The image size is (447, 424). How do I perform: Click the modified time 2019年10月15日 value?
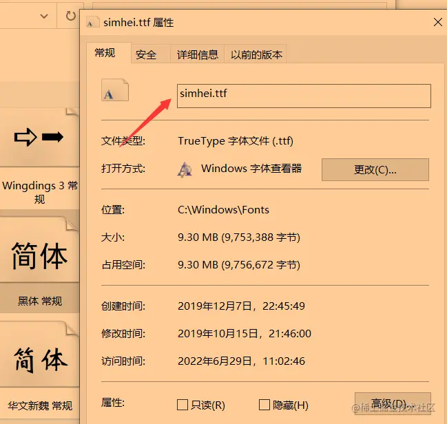pyautogui.click(x=245, y=334)
